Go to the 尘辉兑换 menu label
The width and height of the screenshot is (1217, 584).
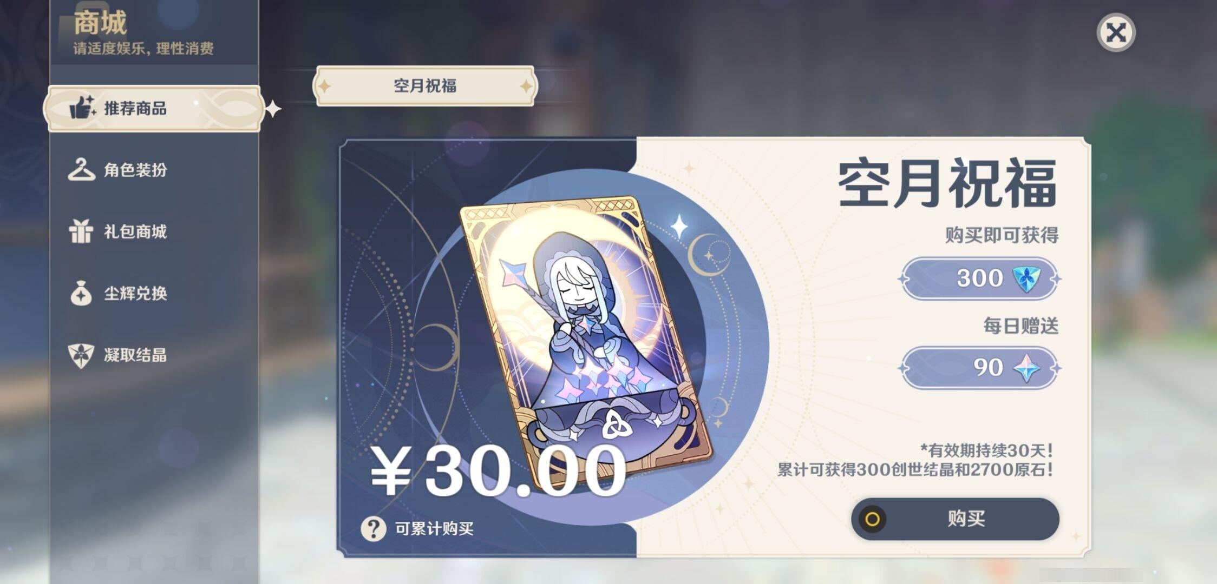click(135, 293)
